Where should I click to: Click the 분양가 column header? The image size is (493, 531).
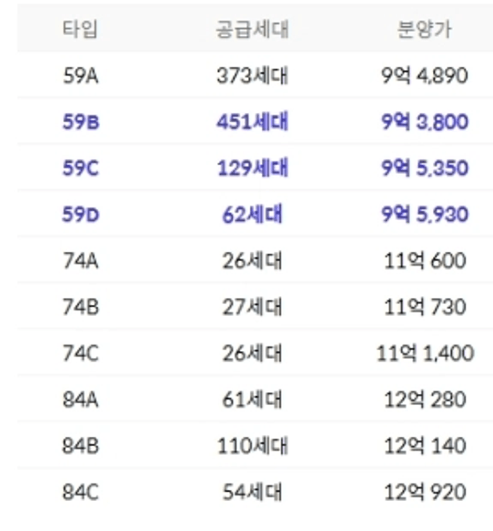[424, 29]
